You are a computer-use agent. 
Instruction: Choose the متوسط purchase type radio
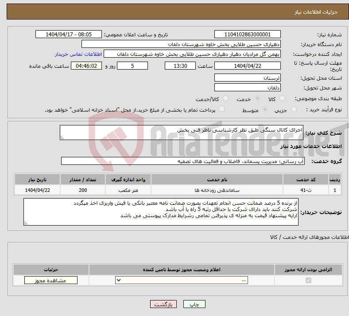(265, 109)
